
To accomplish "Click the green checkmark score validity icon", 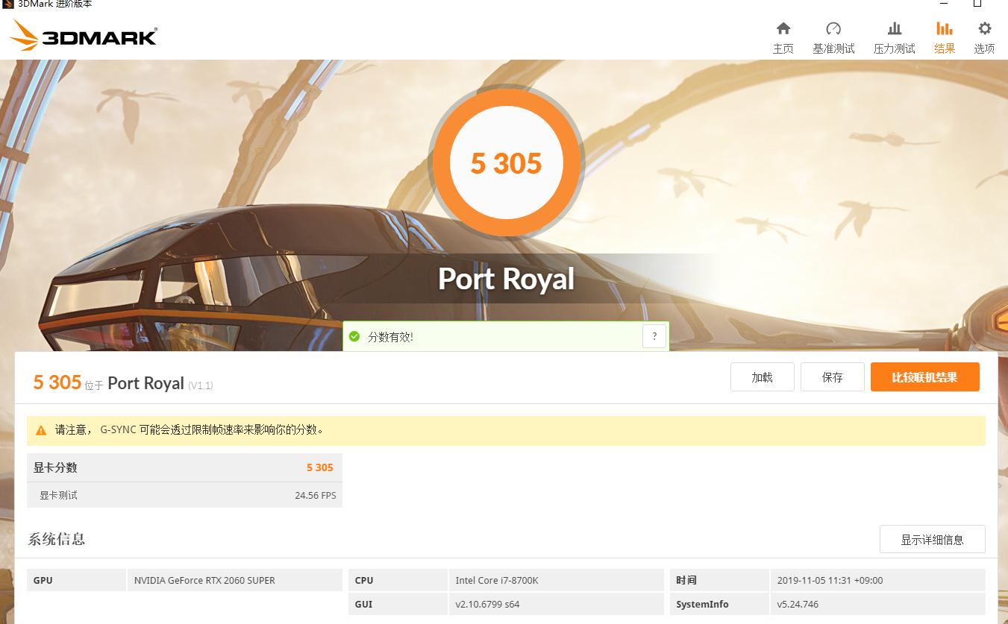I will [x=354, y=336].
